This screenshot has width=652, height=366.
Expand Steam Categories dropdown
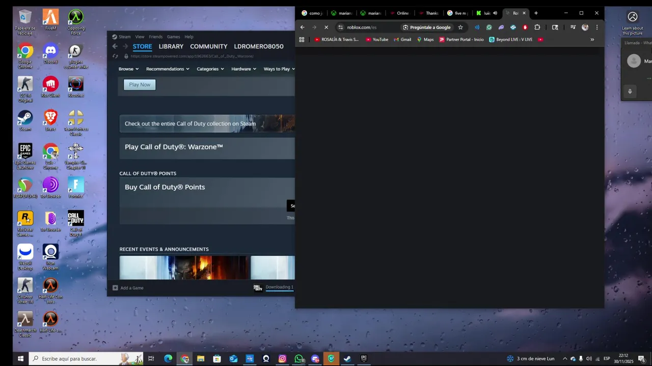210,69
